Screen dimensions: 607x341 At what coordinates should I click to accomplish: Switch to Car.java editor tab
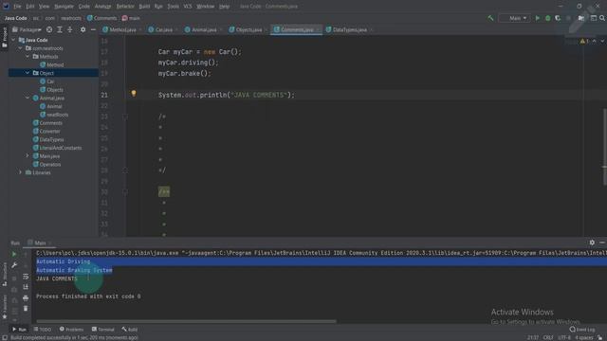[x=163, y=29]
